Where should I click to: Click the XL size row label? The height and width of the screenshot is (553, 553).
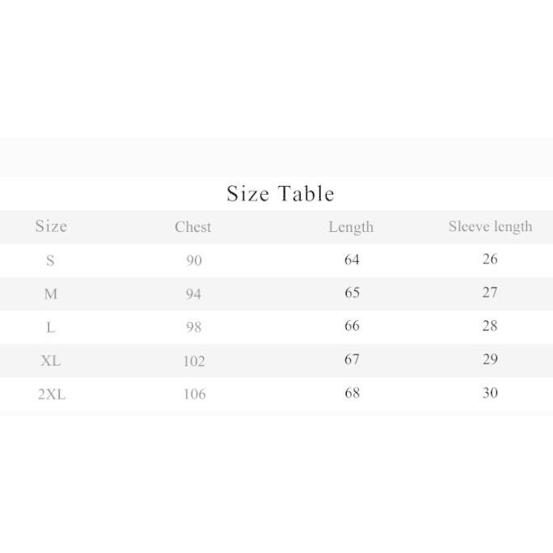click(50, 361)
